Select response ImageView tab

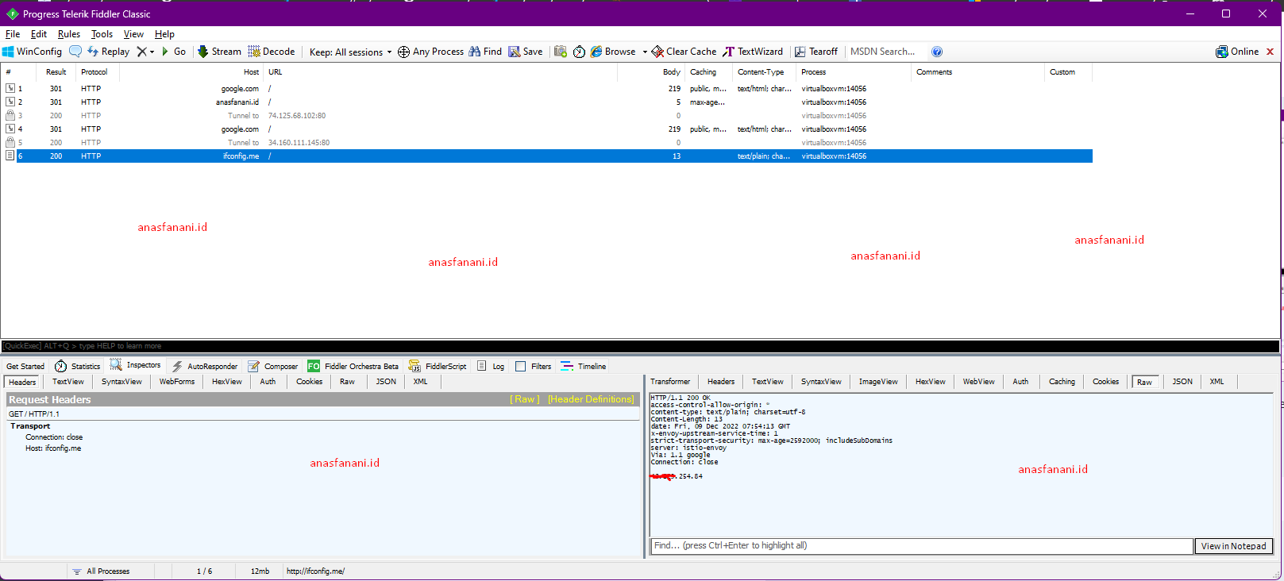click(878, 382)
